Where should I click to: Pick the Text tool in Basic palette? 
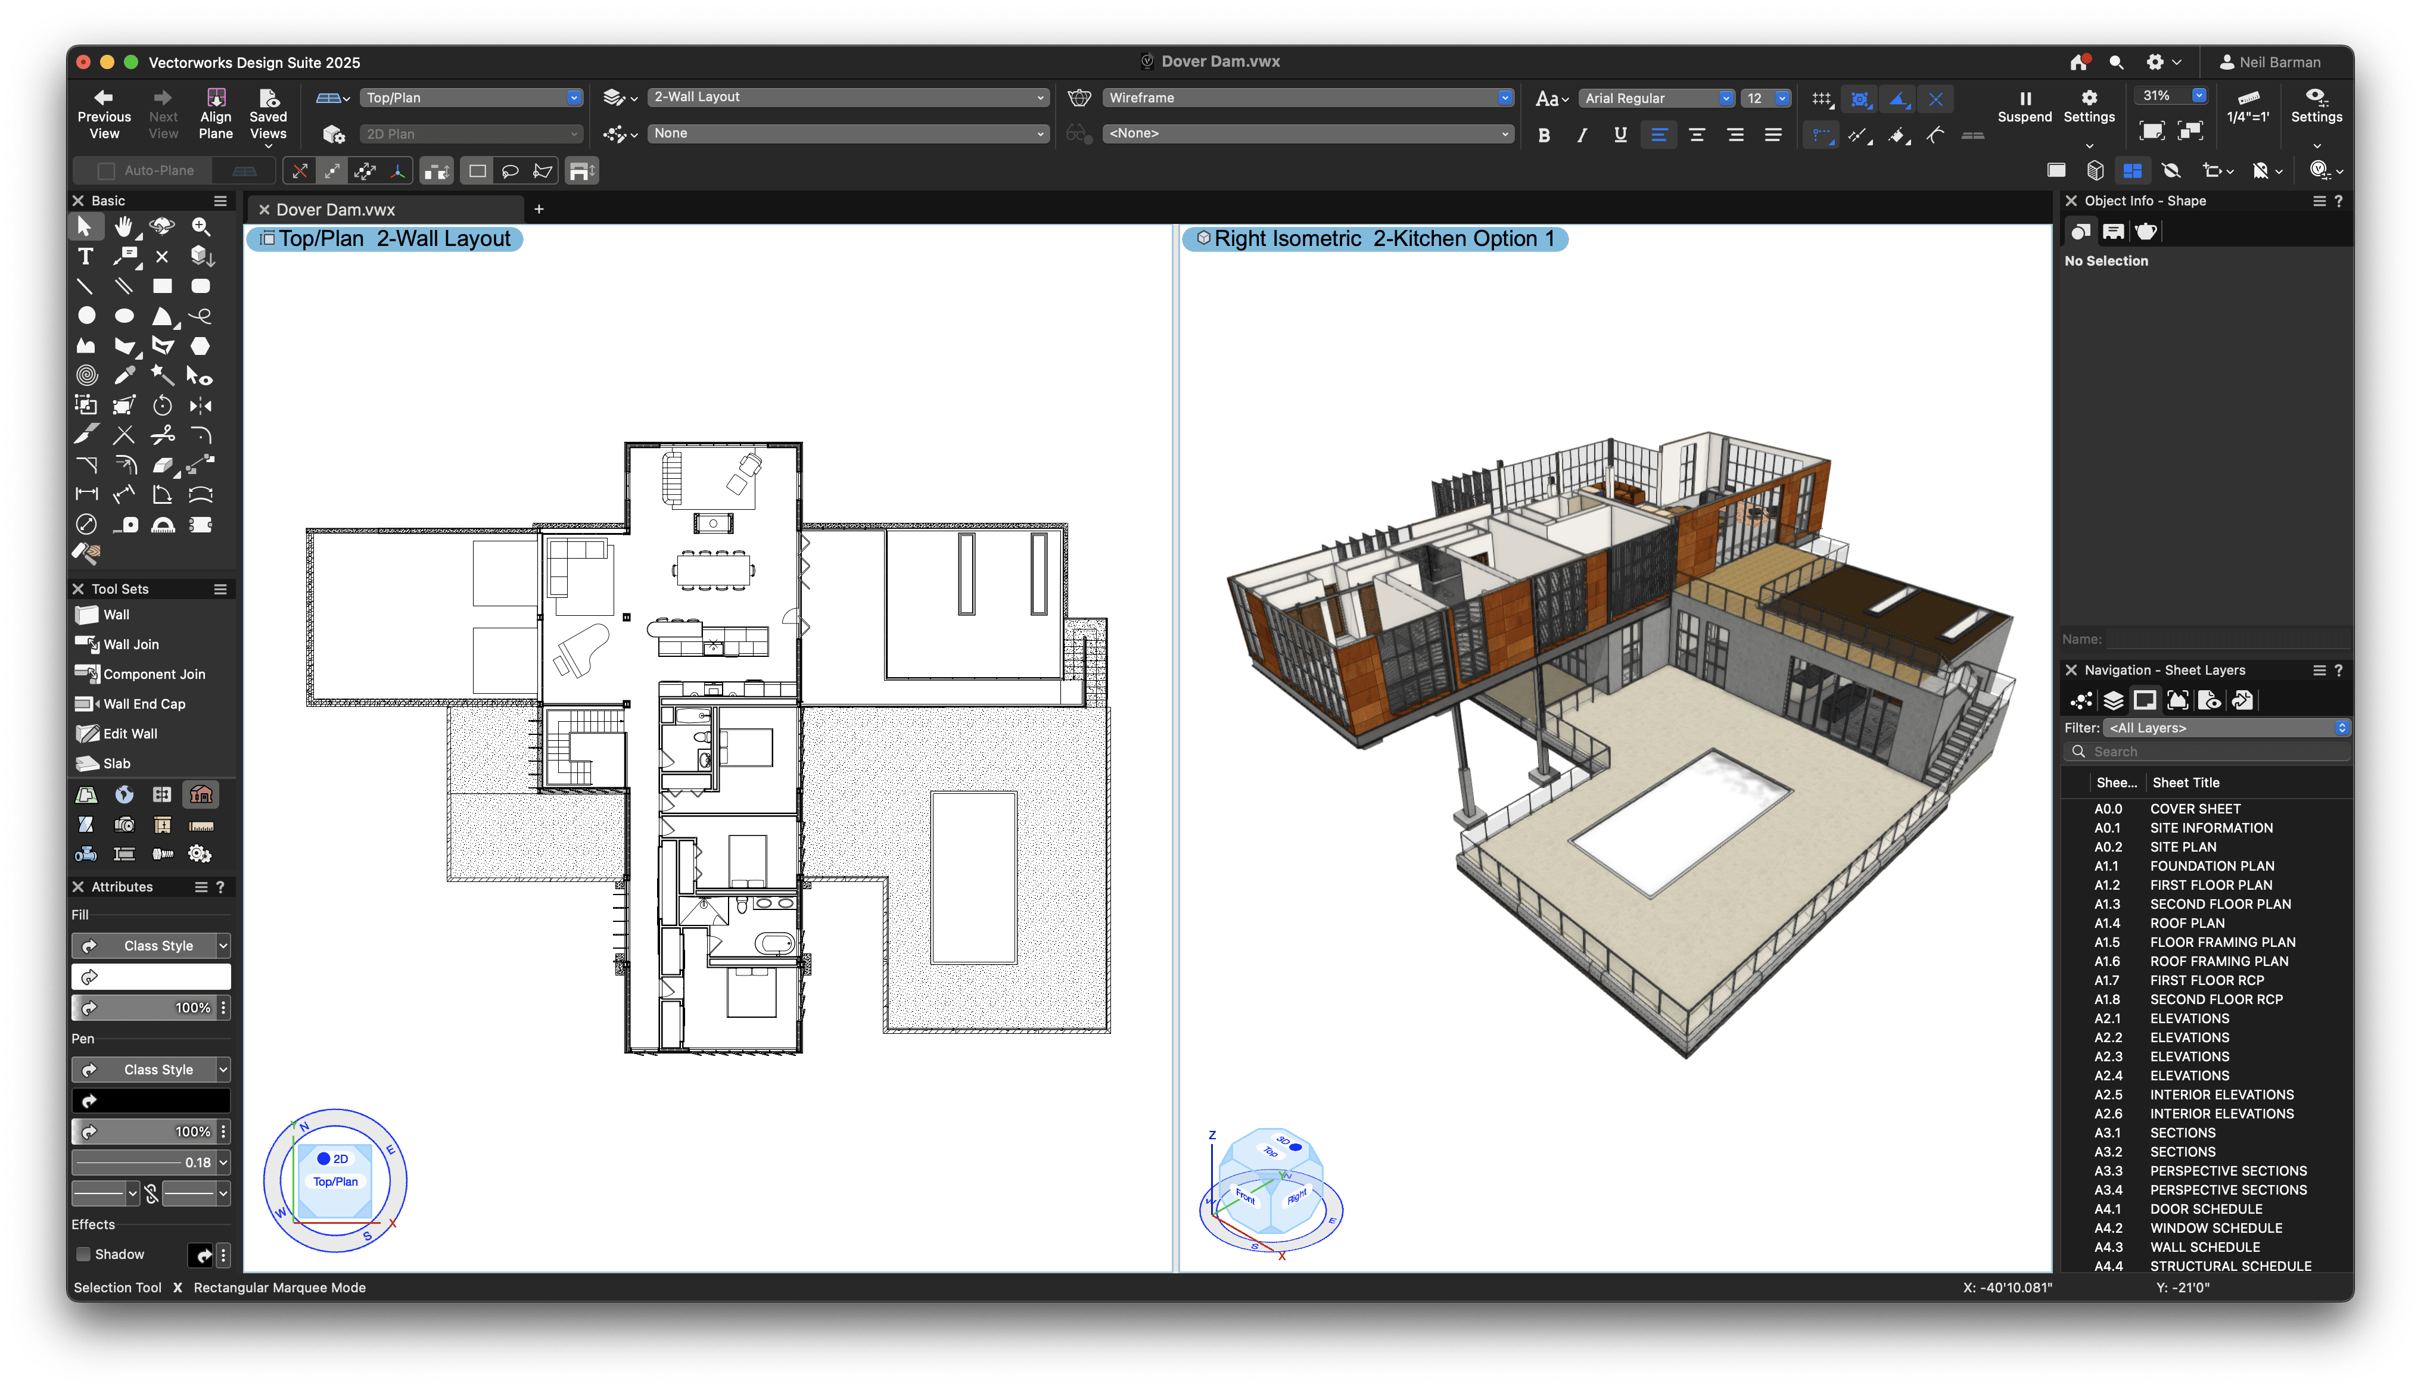pos(85,256)
